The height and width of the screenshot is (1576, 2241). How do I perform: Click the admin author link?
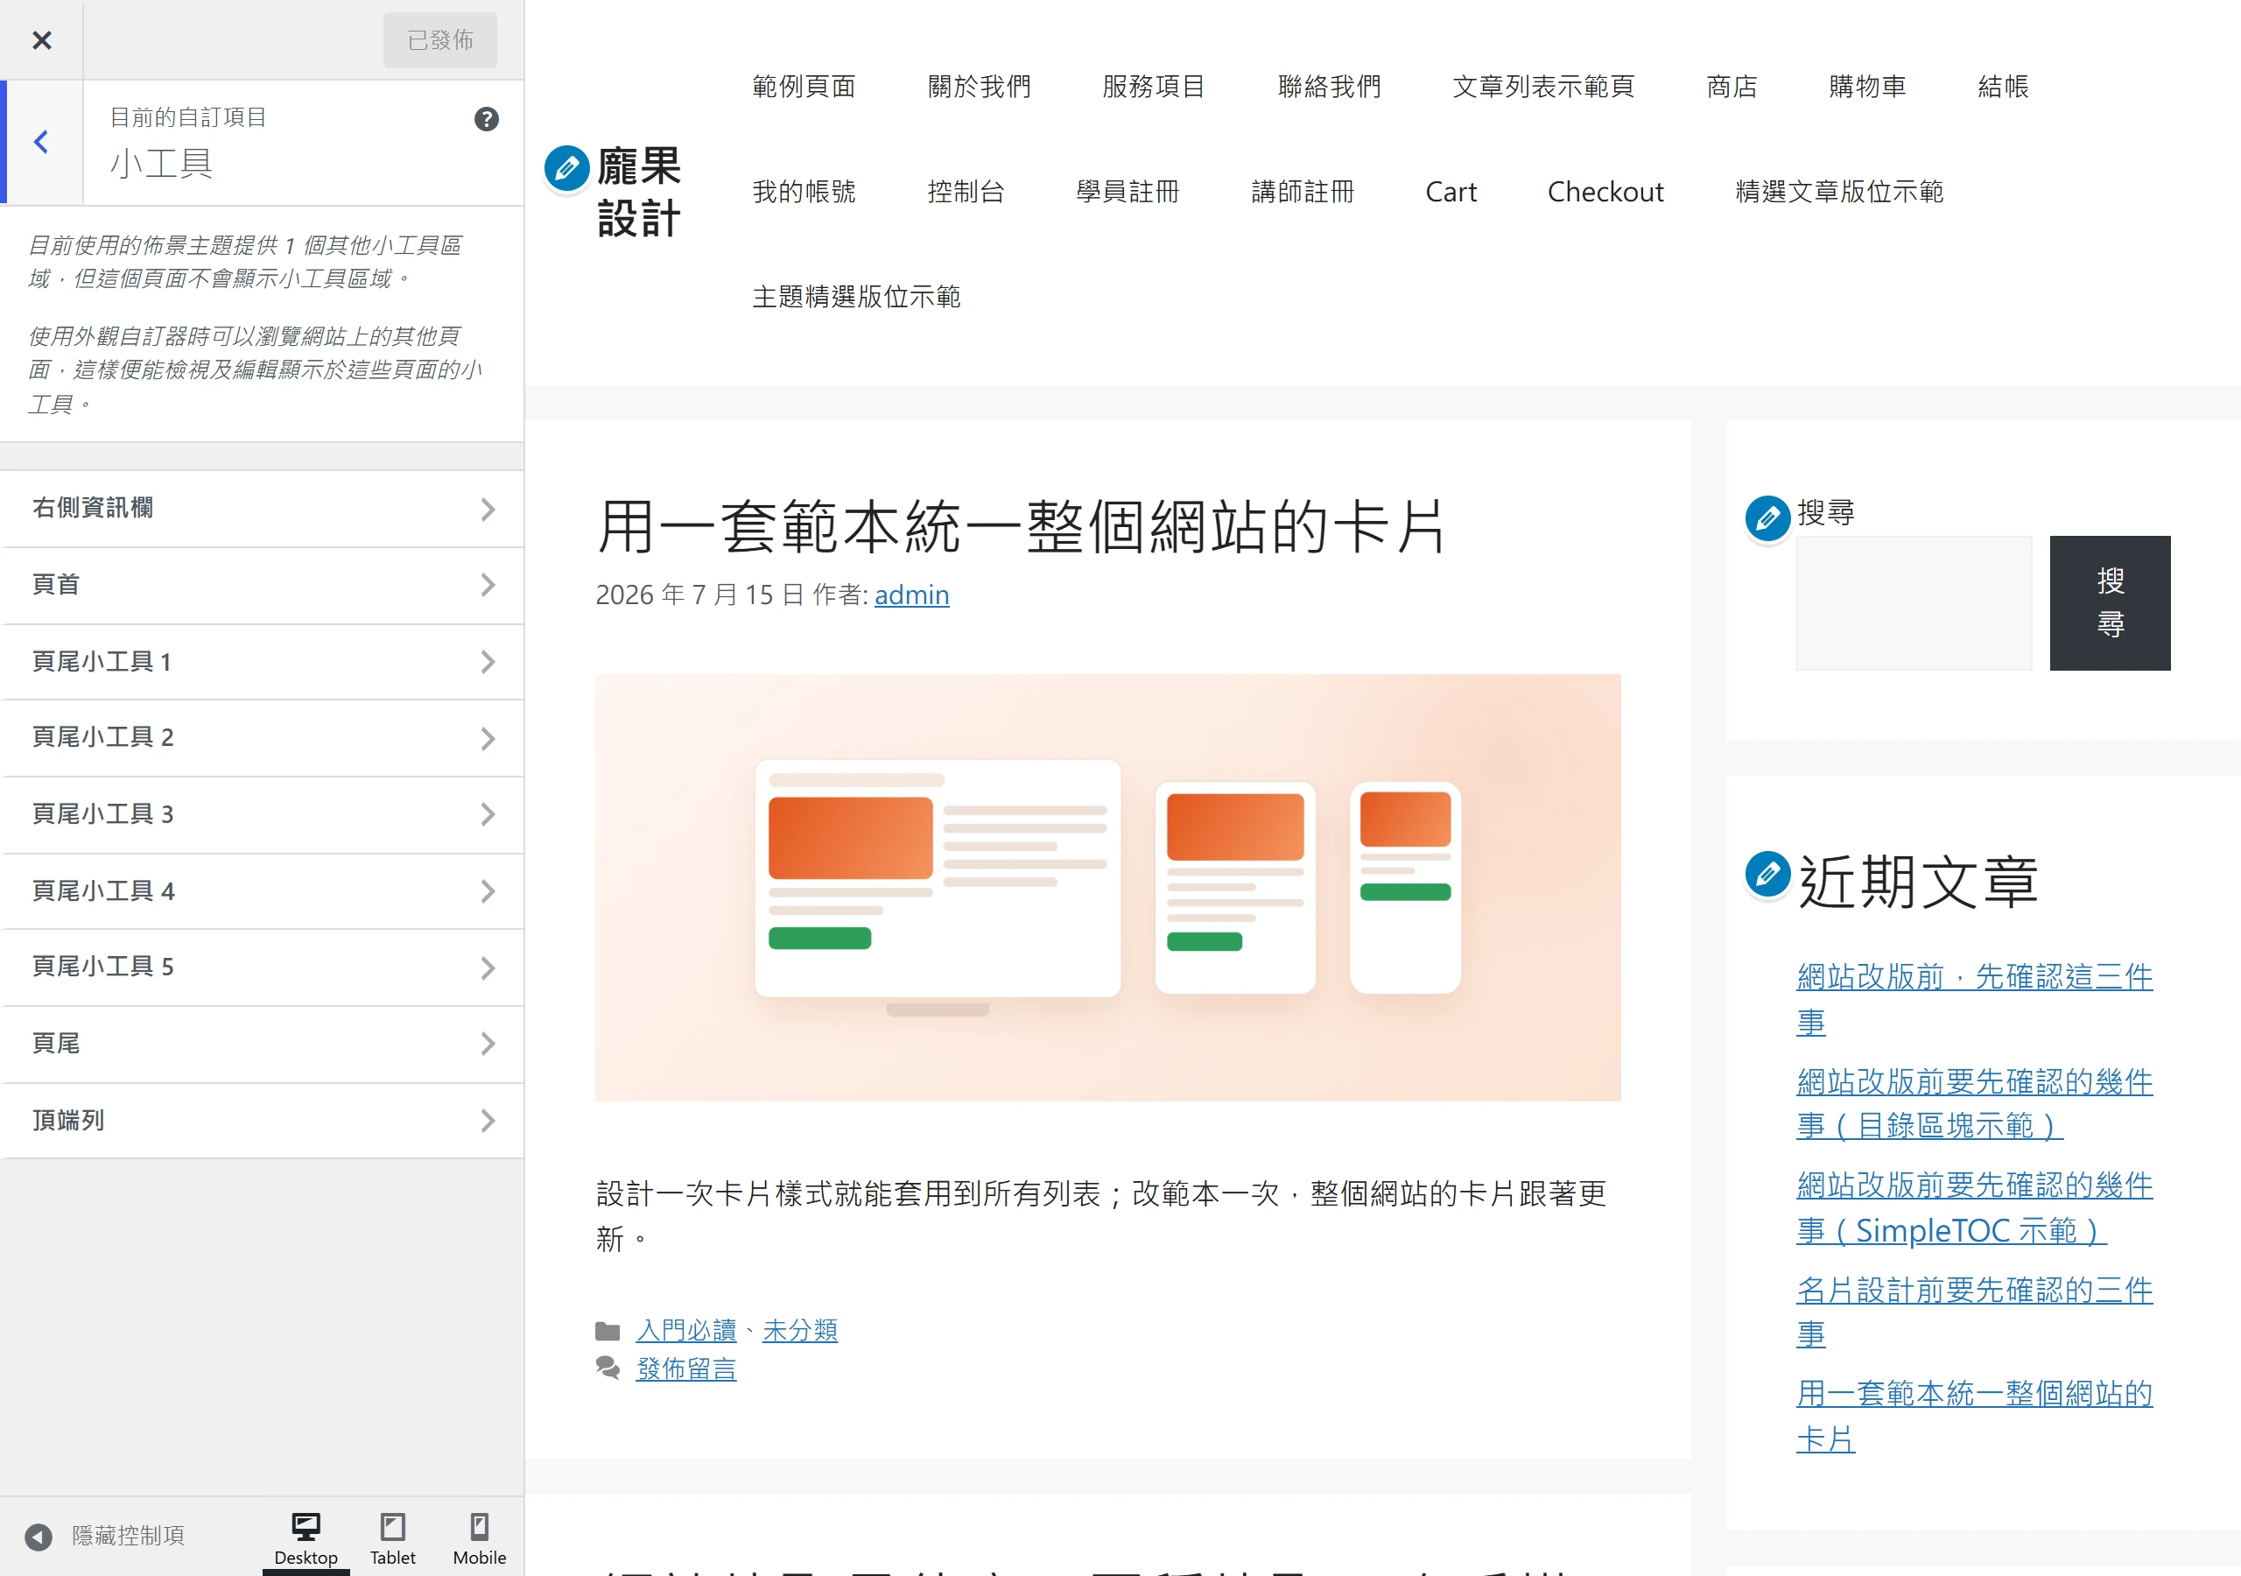[911, 595]
